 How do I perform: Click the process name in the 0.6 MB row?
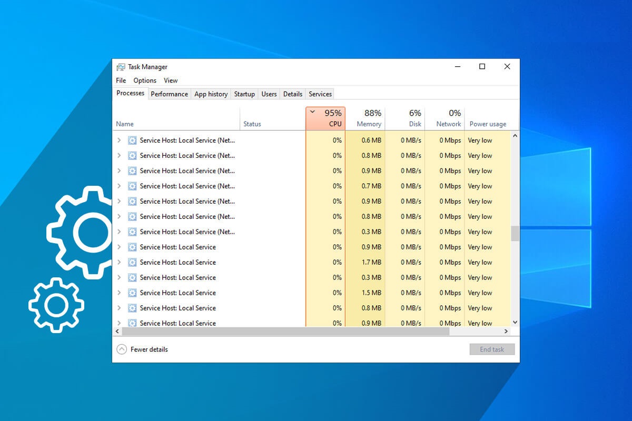click(x=187, y=140)
